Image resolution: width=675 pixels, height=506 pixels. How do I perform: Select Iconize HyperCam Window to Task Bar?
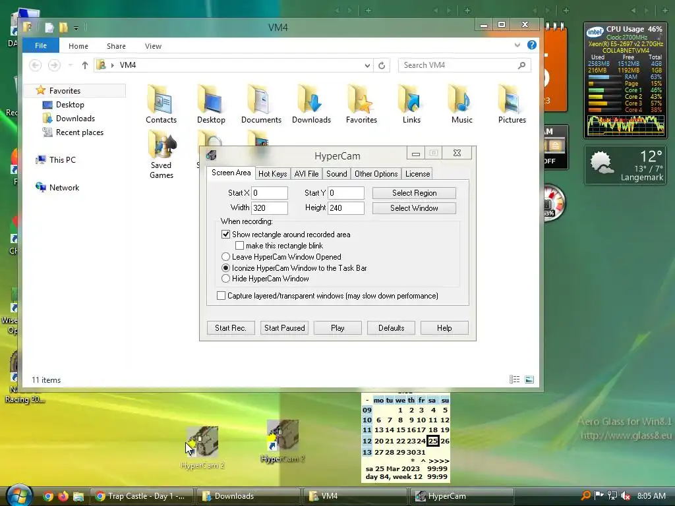225,267
